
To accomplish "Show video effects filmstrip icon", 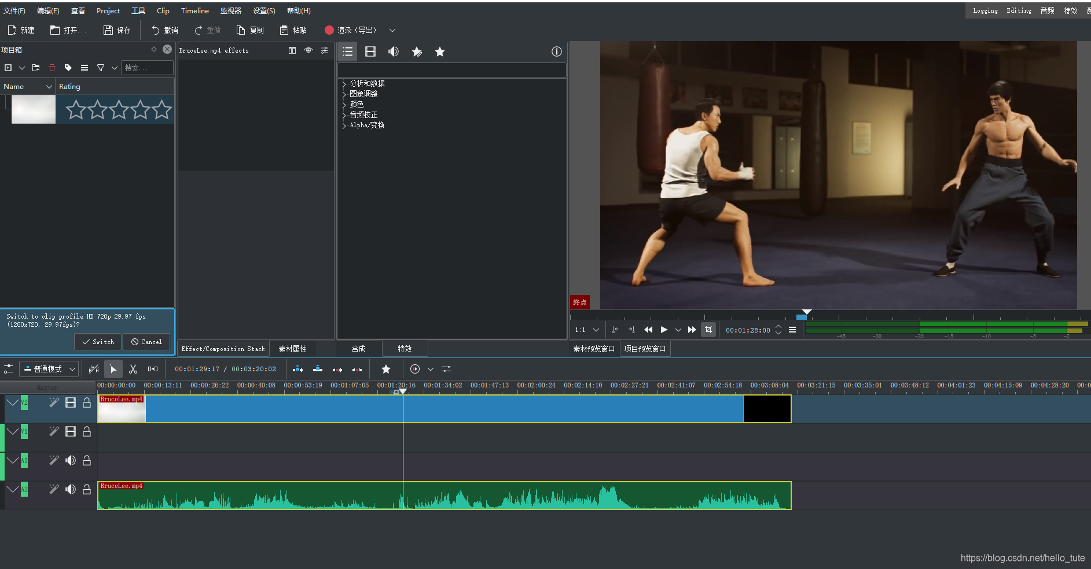I will pos(370,51).
